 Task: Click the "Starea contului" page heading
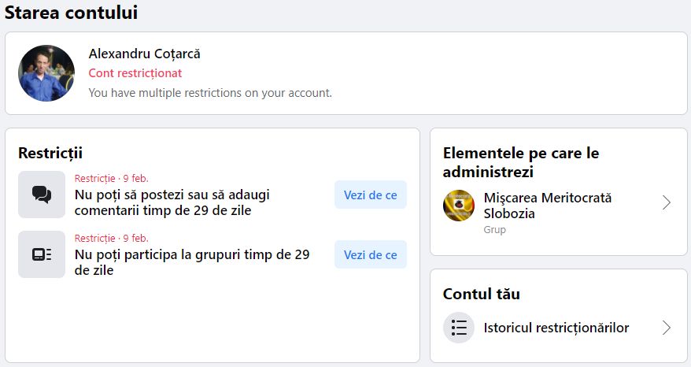(71, 12)
